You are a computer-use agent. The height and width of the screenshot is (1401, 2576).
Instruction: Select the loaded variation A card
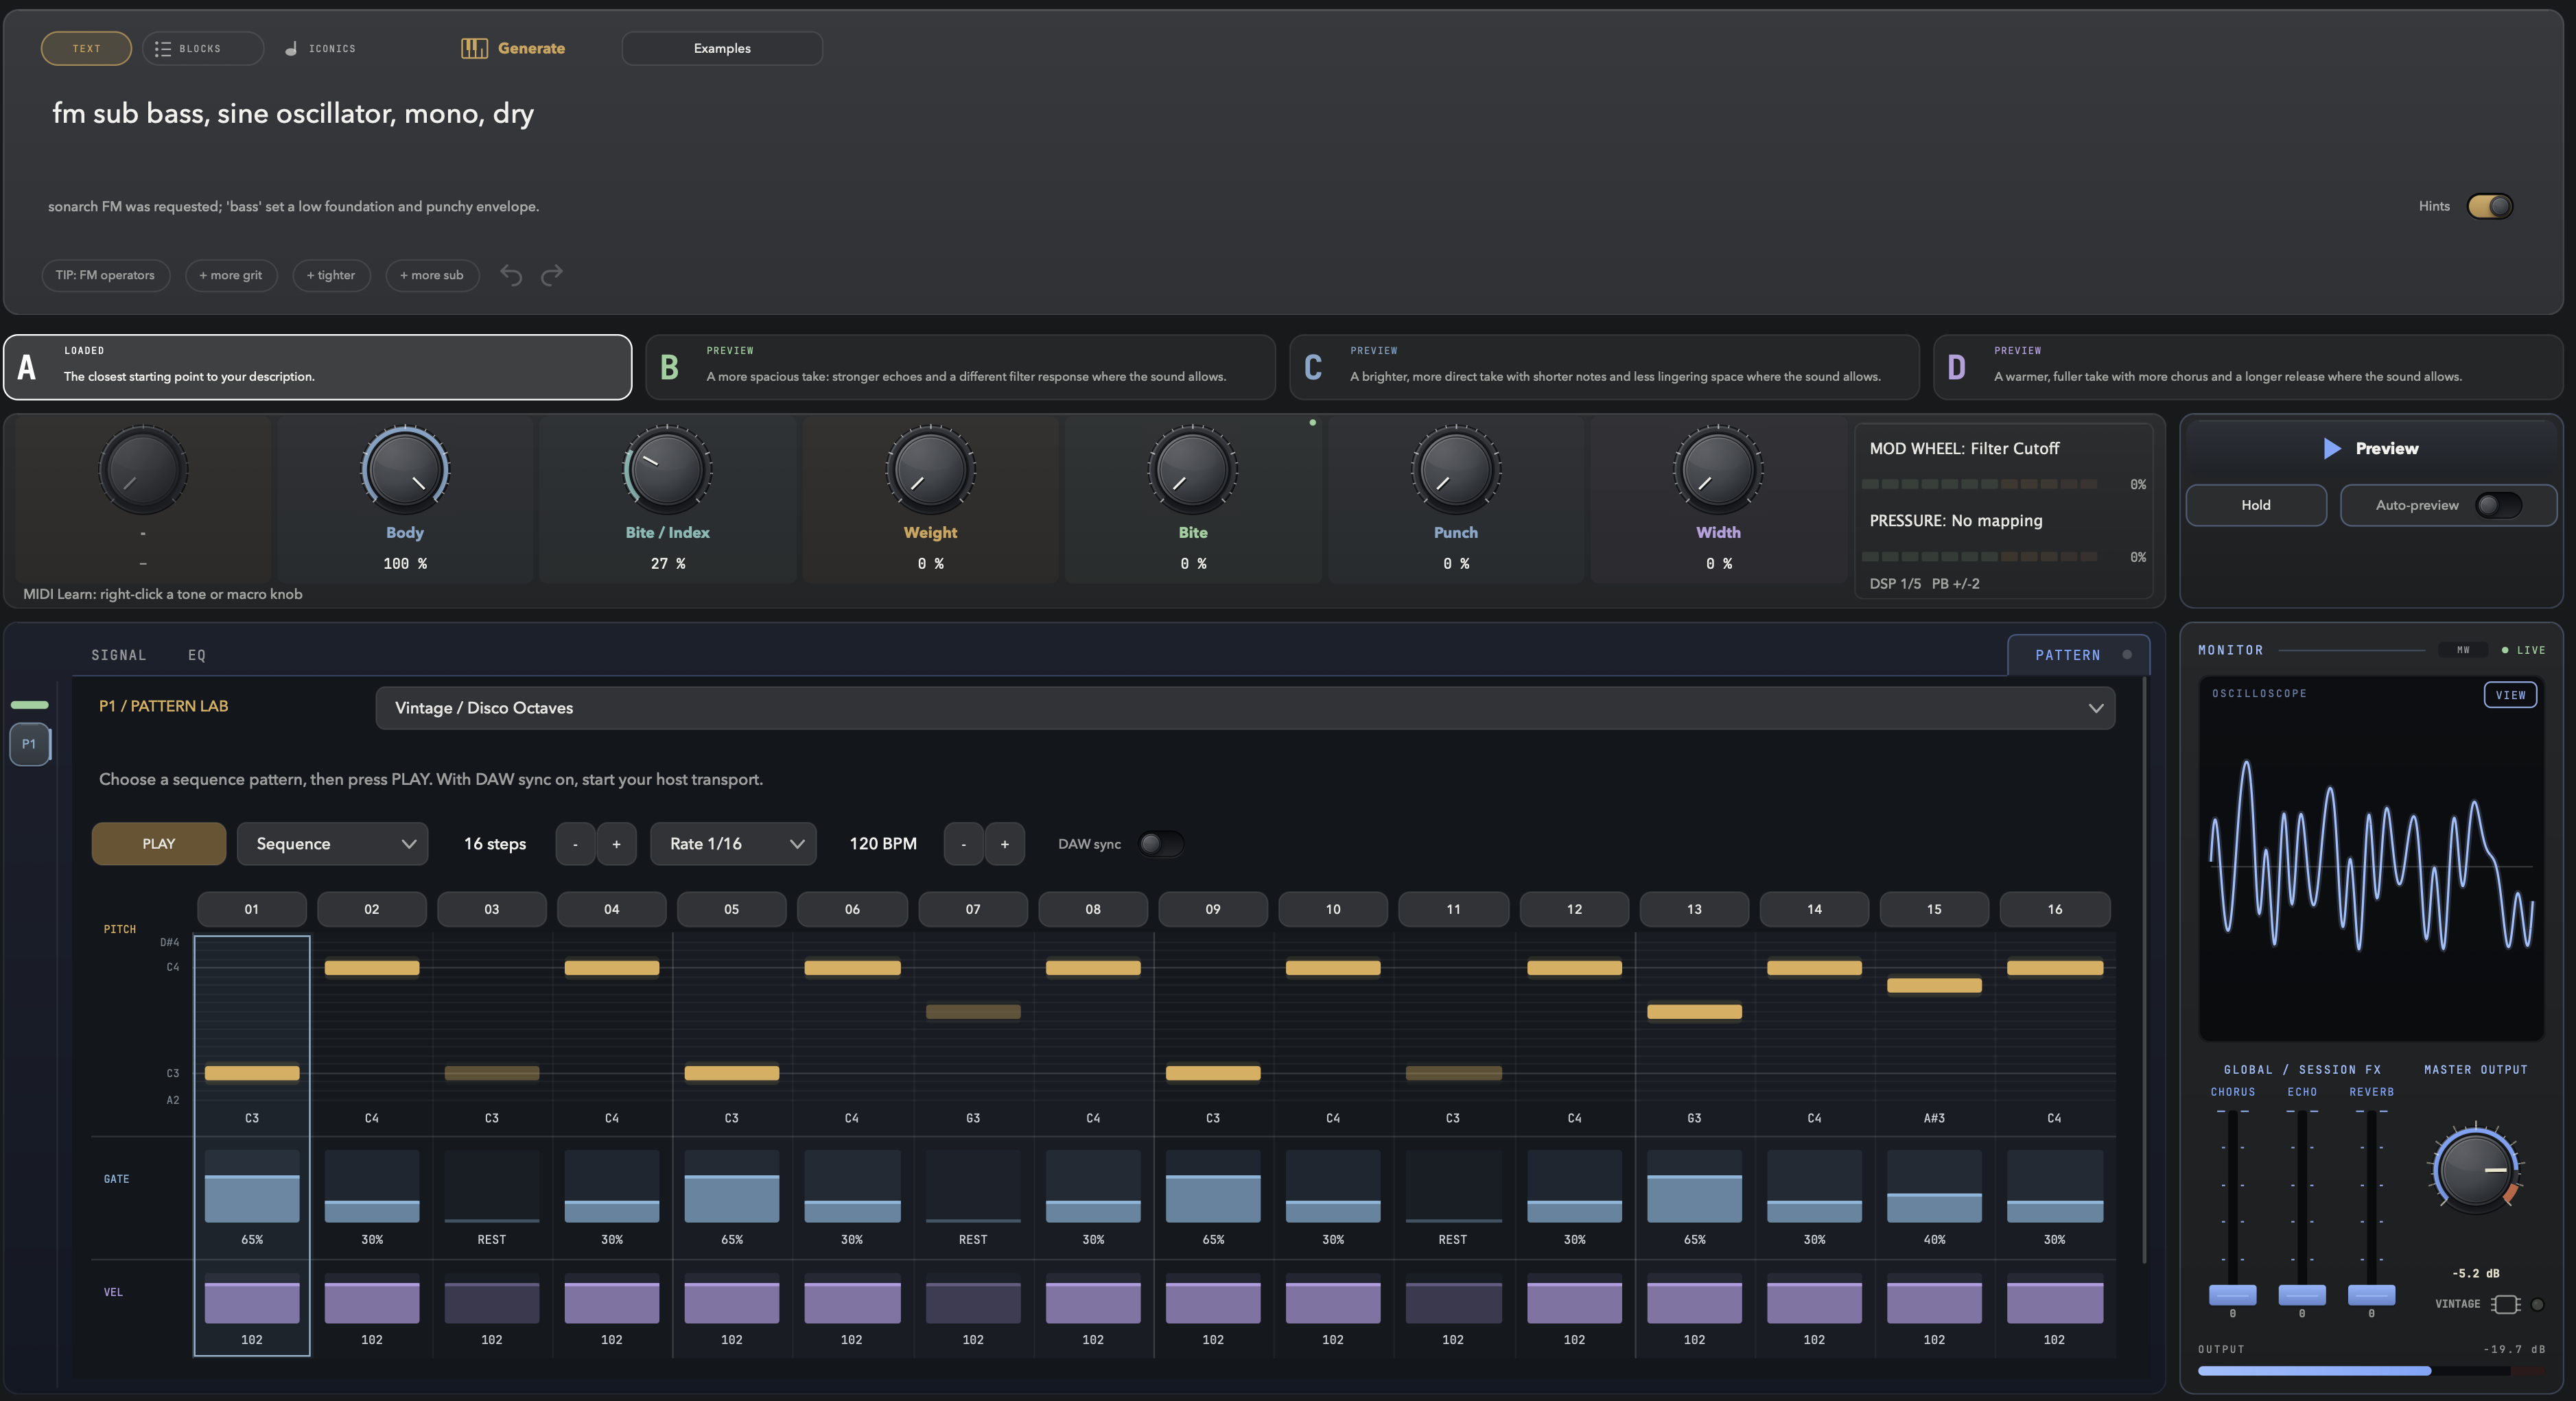[317, 367]
